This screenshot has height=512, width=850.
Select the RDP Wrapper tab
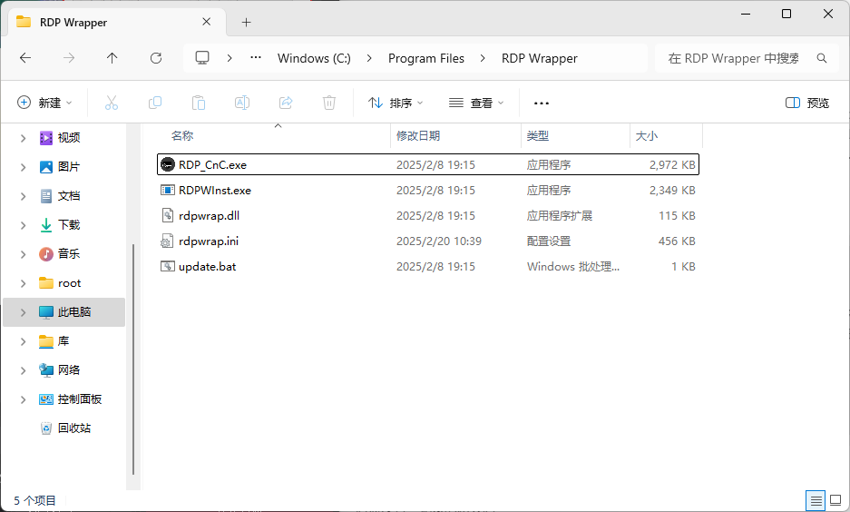[x=116, y=22]
